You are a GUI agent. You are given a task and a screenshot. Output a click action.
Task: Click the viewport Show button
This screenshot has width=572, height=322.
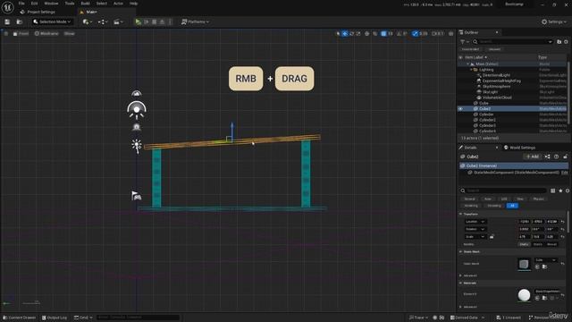coord(69,34)
